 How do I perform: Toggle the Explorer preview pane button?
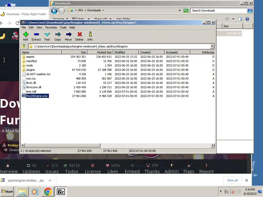(240, 19)
